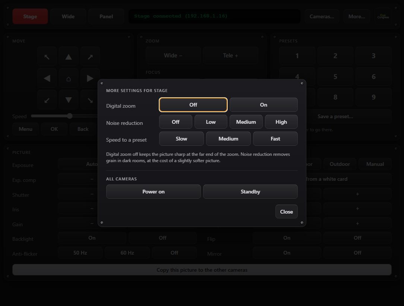Open the Cameras... settings

coord(322,16)
